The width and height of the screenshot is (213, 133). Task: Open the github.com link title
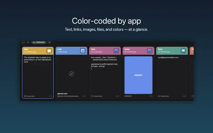62,94
